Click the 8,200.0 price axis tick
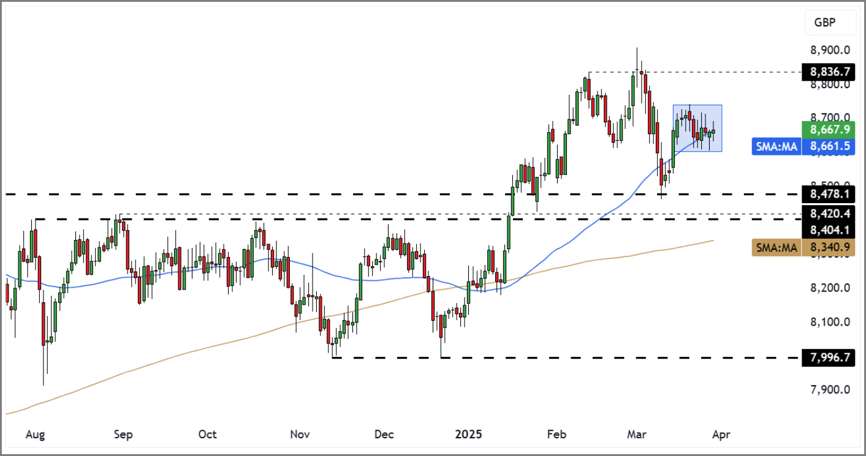This screenshot has height=456, width=866. [830, 288]
